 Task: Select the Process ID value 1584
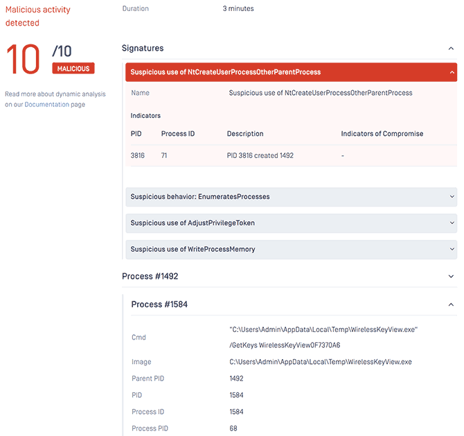236,412
